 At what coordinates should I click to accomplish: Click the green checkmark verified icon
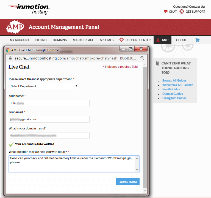point(11,145)
